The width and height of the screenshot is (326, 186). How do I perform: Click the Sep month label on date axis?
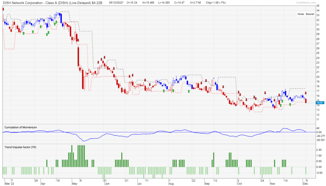point(207,184)
